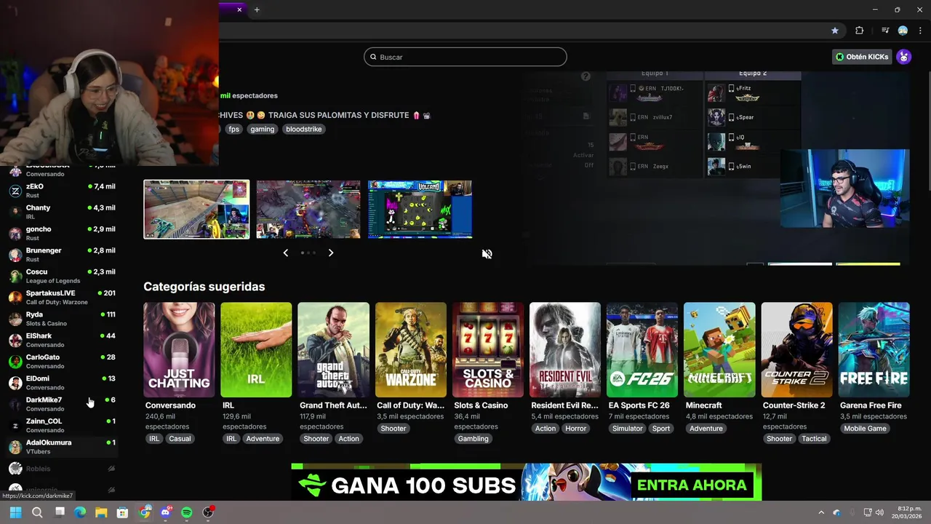Click the Conversando category title link
The width and height of the screenshot is (931, 524).
coord(170,405)
